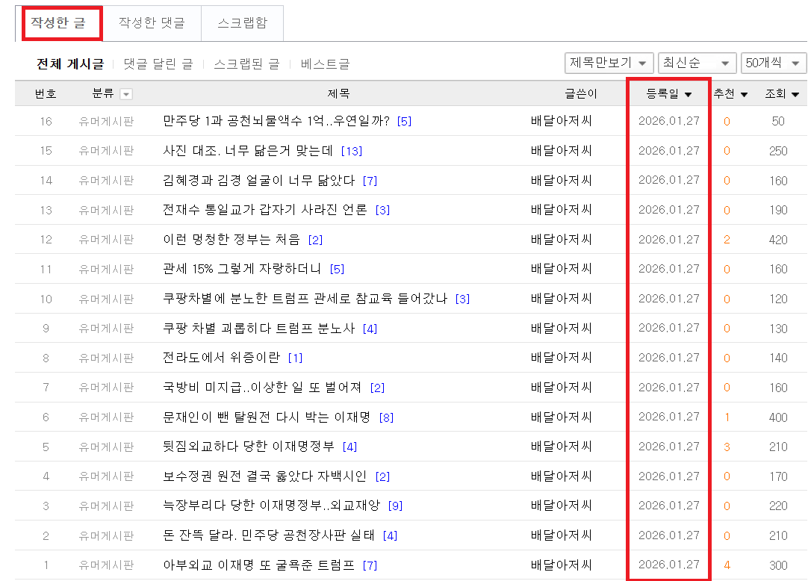Open the 제목만보기 view mode dropdown

tap(608, 63)
